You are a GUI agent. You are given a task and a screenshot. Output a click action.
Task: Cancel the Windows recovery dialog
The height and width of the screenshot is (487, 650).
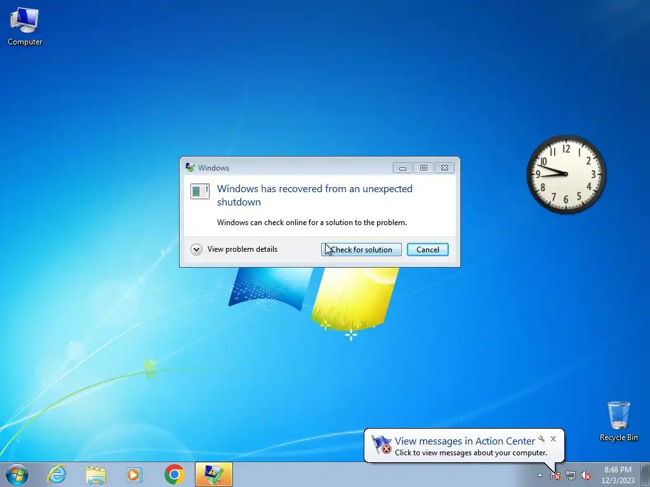(427, 250)
